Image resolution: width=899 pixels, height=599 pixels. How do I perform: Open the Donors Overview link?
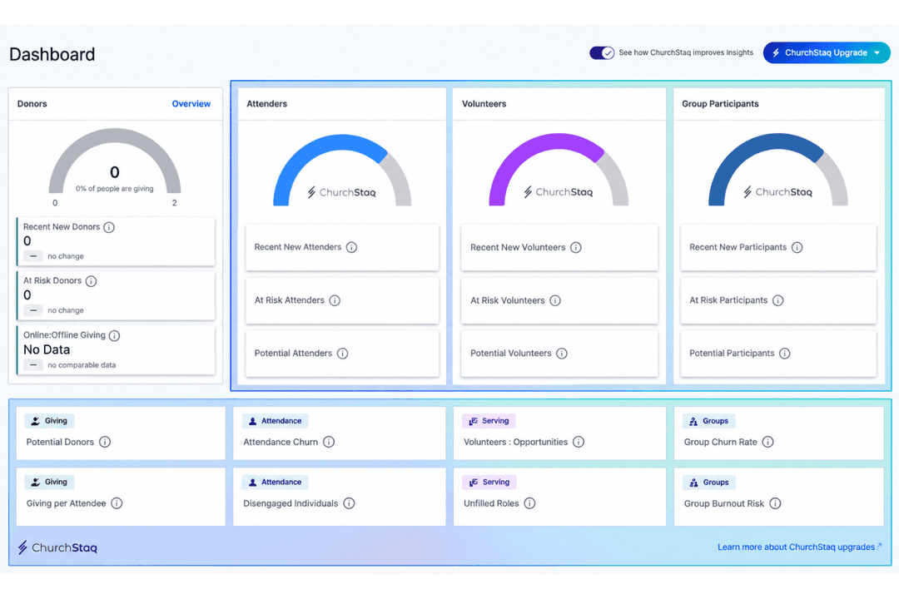[191, 104]
